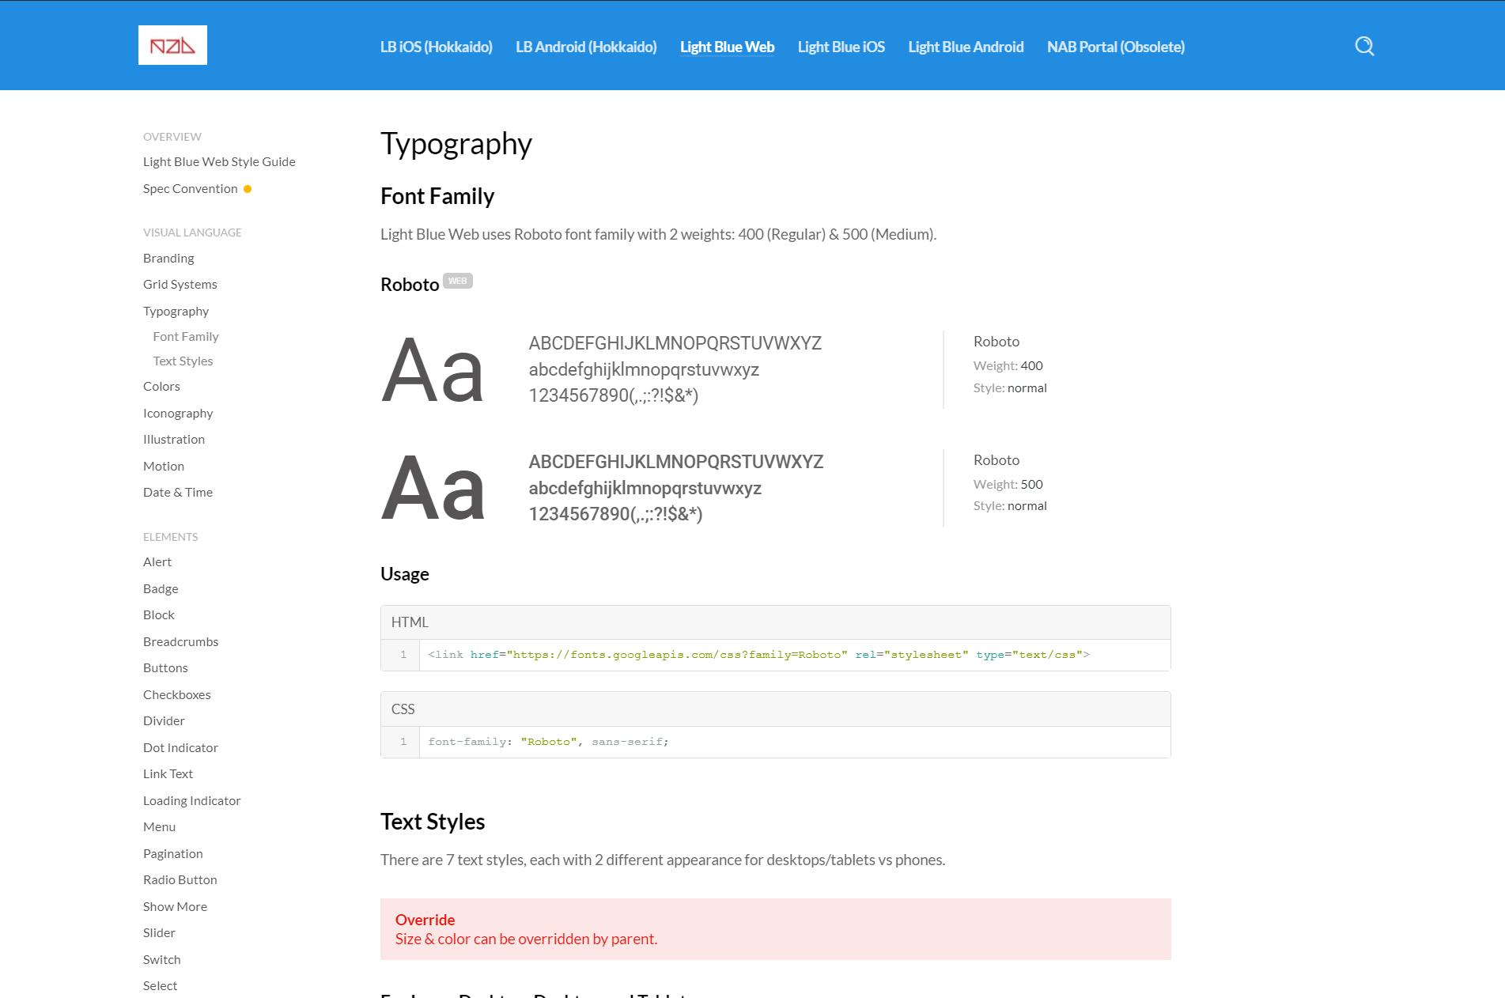Click the HTML link code line
The height and width of the screenshot is (998, 1505).
click(x=758, y=655)
